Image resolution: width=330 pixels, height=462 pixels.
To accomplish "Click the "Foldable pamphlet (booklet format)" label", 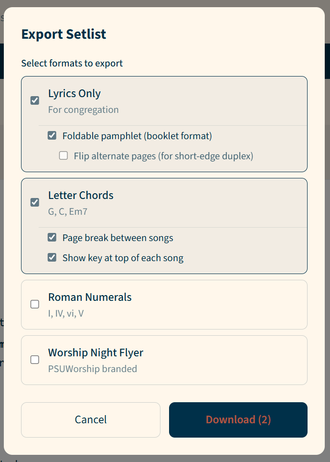I will click(x=137, y=136).
